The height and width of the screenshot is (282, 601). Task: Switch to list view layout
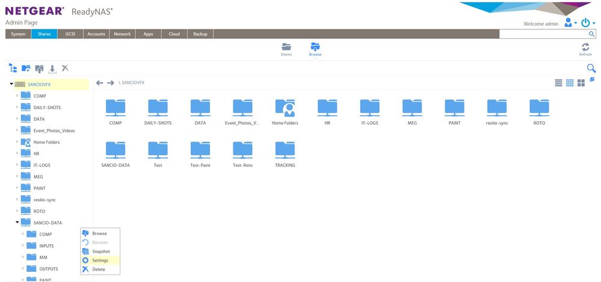coord(558,82)
